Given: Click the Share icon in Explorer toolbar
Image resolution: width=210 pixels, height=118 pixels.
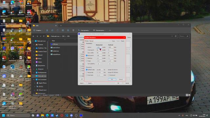Looking at the screenshot, I should [68, 30].
